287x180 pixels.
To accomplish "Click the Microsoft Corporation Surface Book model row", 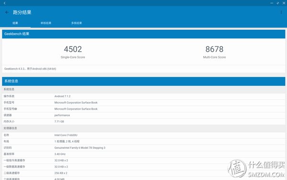I will 143,102.
